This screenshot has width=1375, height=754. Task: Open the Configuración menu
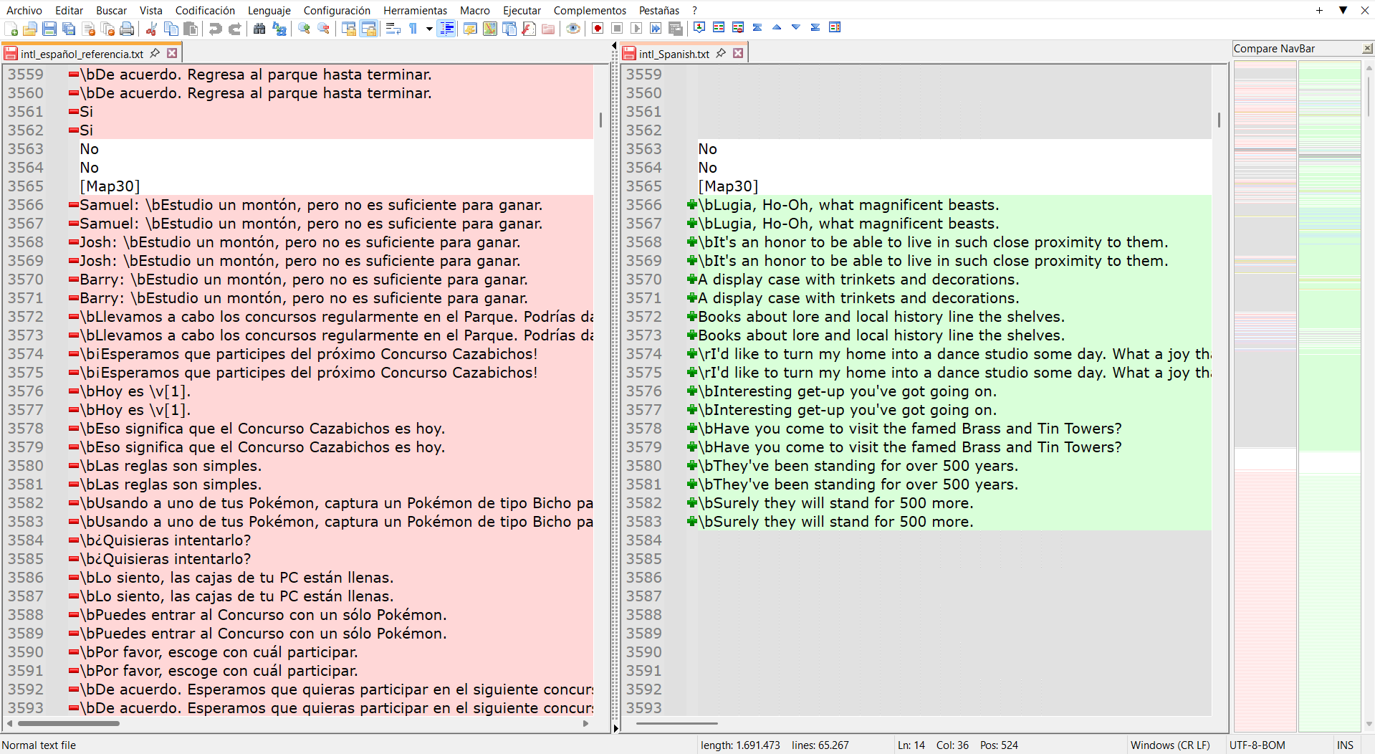coord(337,10)
